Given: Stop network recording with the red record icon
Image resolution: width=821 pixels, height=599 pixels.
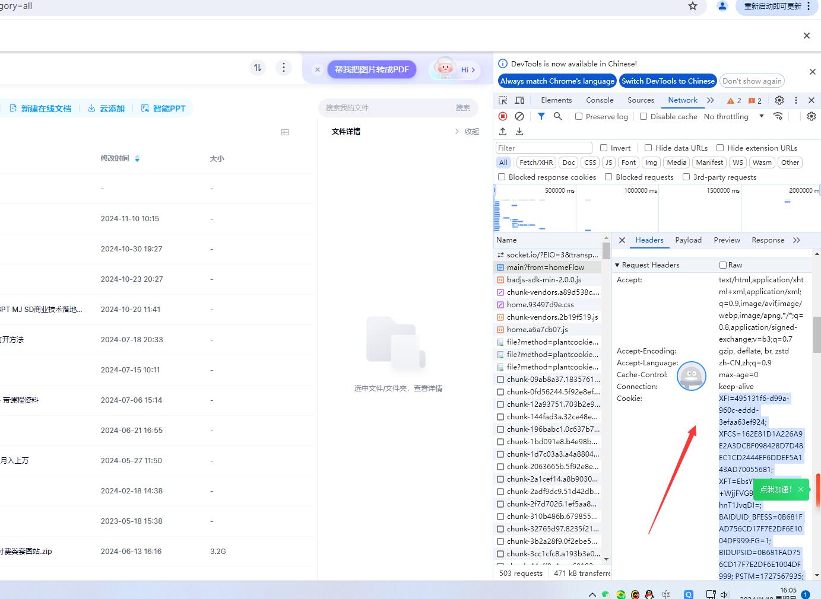Looking at the screenshot, I should tap(502, 116).
